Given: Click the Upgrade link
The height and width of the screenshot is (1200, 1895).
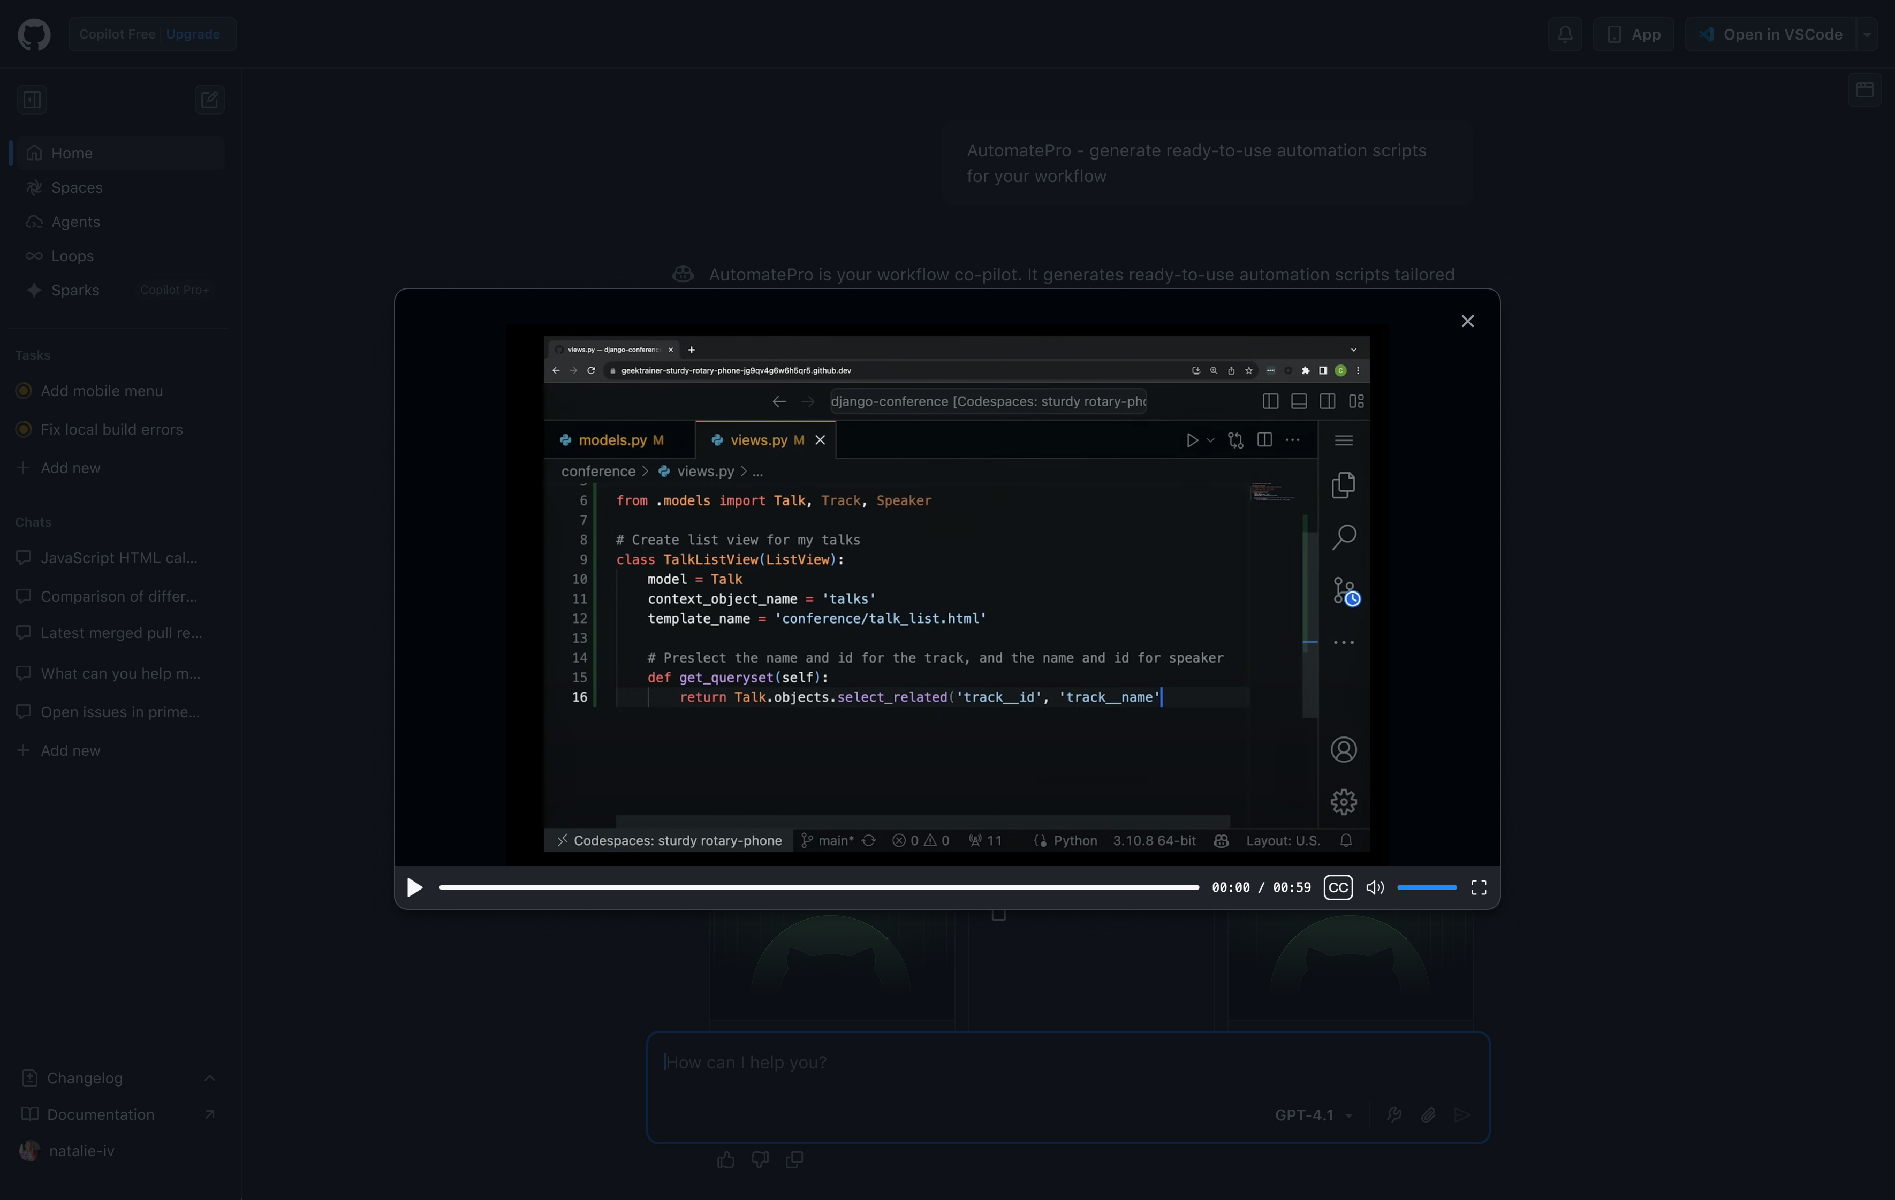Looking at the screenshot, I should tap(193, 34).
